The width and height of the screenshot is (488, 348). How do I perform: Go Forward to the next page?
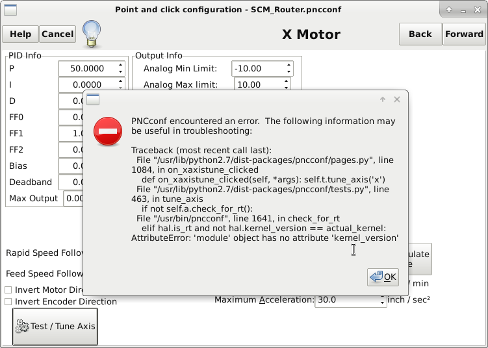[464, 34]
